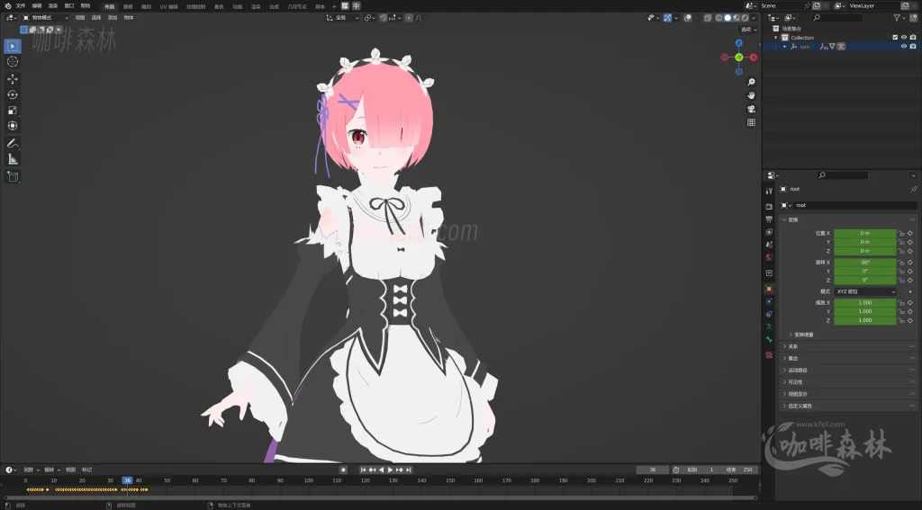
Task: Collapse the Collection tree item
Action: 776,38
